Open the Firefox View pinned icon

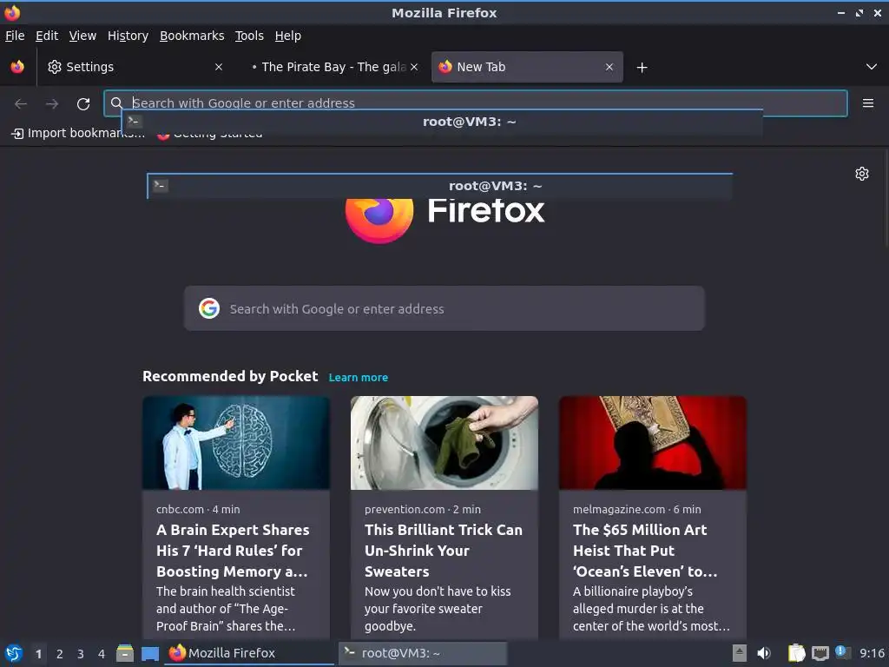click(x=17, y=67)
